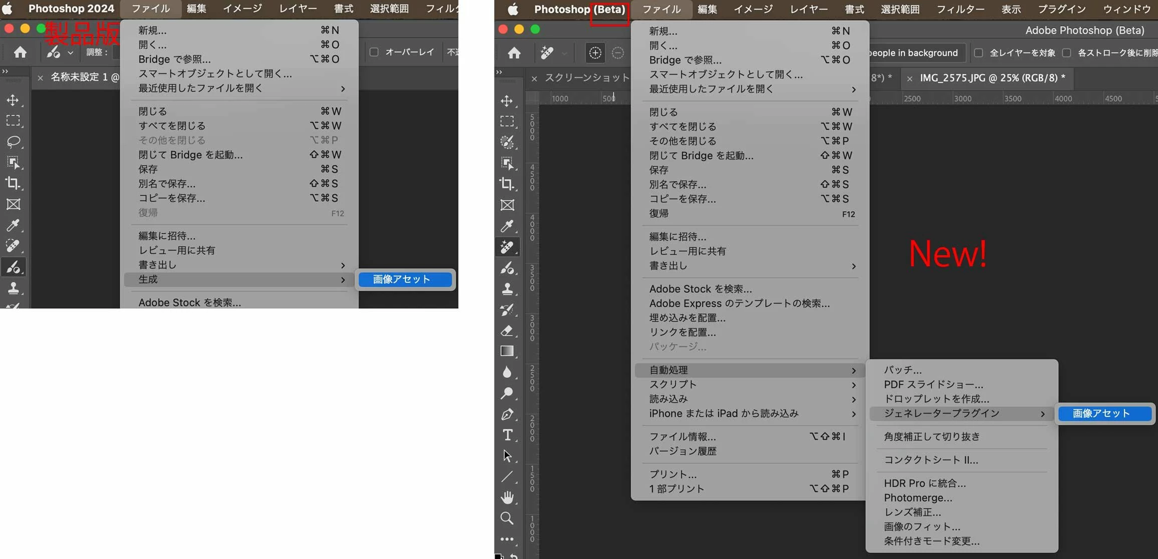The image size is (1158, 559).
Task: Enable the オーバーレイ checkbox
Action: 374,52
